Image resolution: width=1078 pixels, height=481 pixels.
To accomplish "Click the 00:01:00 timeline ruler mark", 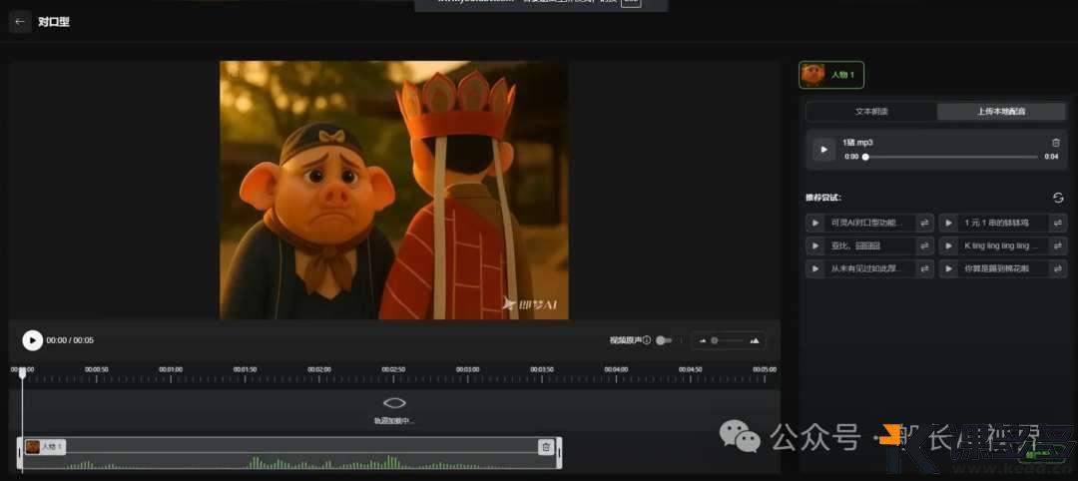I will point(171,369).
